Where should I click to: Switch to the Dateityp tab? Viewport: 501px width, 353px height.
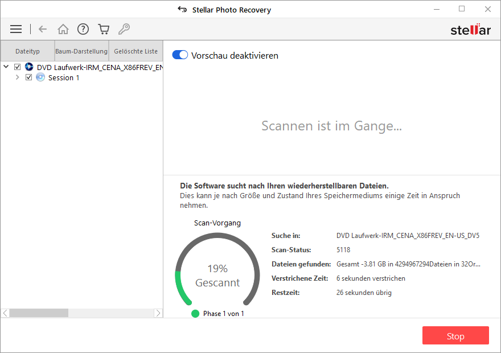[27, 51]
